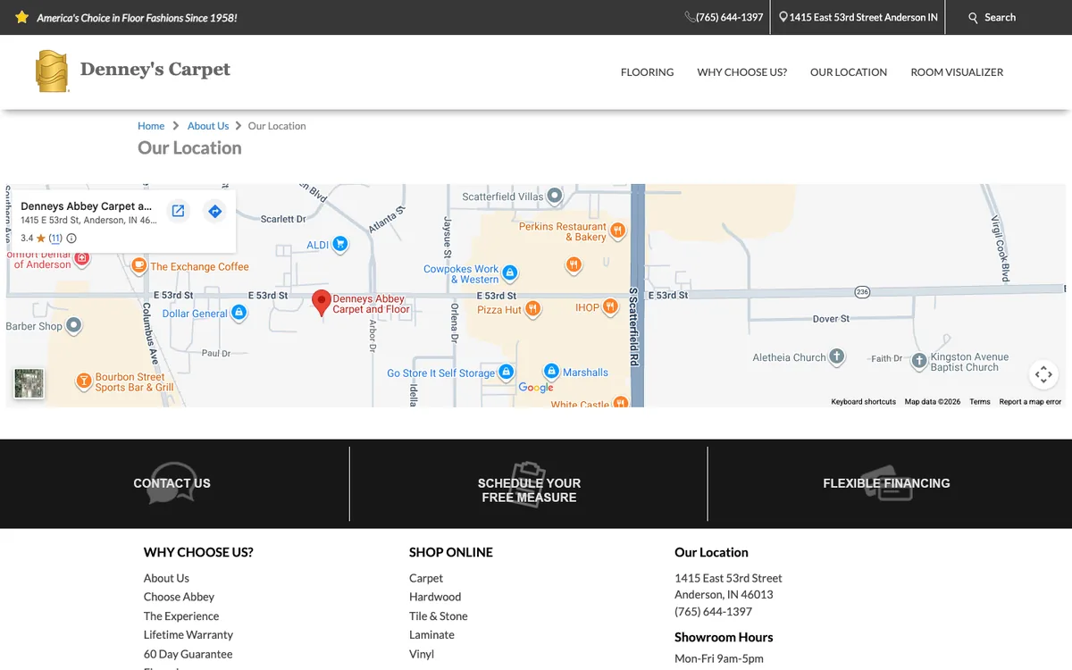Click the Home breadcrumb link
This screenshot has width=1072, height=670.
(151, 126)
